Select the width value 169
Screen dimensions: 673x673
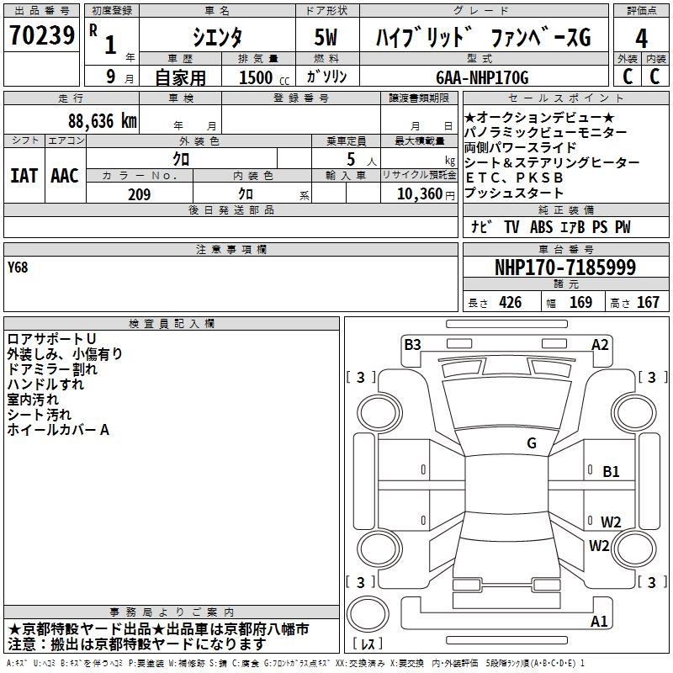coord(580,302)
